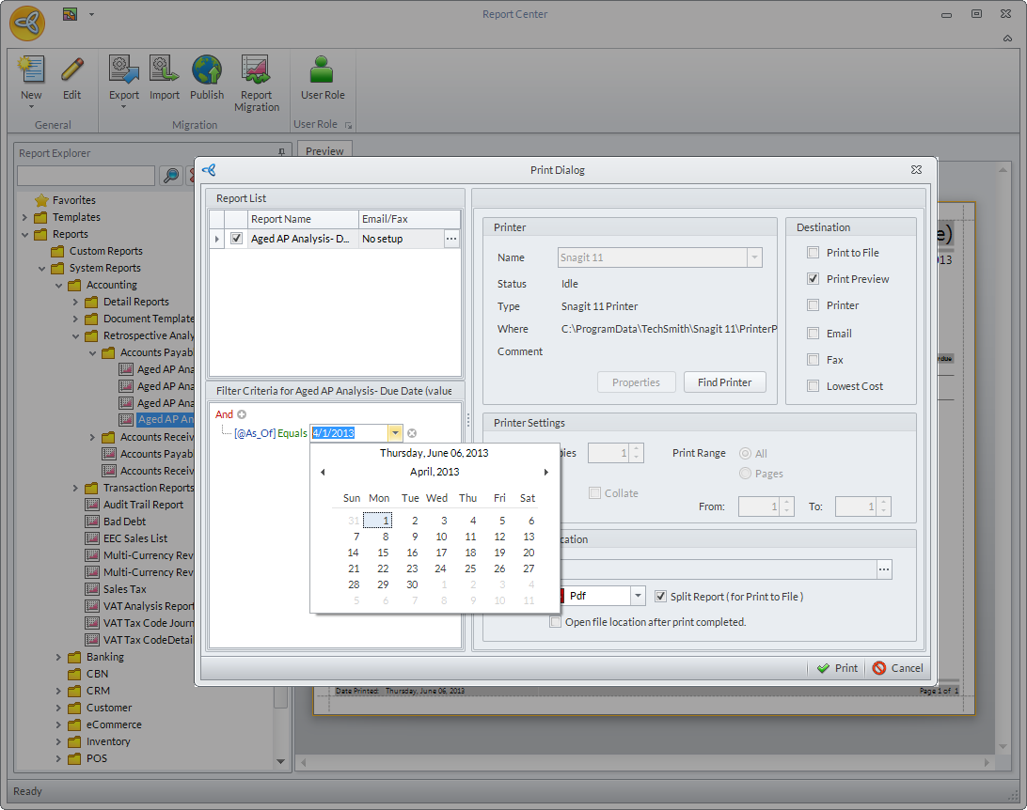Enable the Print to File checkbox
Image resolution: width=1027 pixels, height=810 pixels.
point(813,253)
